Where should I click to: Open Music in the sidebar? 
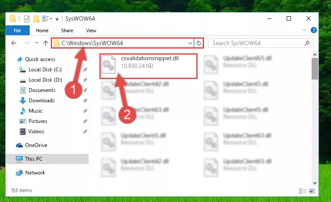[35, 111]
